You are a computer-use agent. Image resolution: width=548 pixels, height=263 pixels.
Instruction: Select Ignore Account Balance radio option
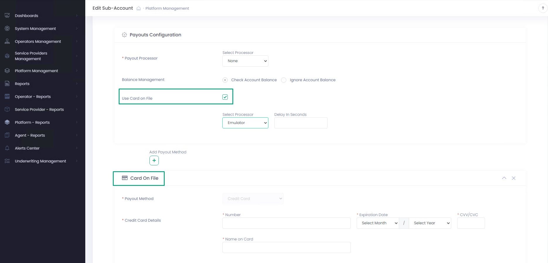[x=284, y=80]
